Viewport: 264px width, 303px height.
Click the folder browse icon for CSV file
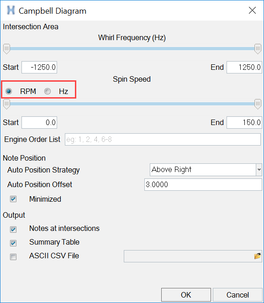[x=257, y=256]
